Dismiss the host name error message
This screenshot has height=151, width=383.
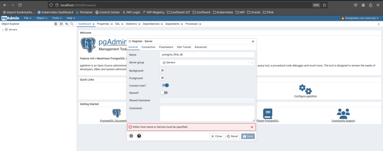[x=252, y=127]
